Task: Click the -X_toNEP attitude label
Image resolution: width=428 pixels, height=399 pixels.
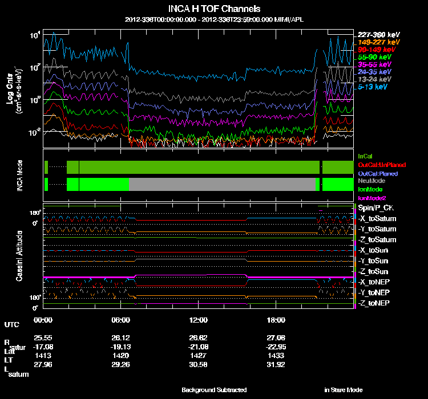Action: point(374,282)
